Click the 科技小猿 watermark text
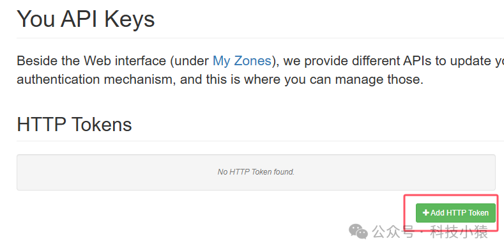Image resolution: width=504 pixels, height=252 pixels. click(459, 232)
